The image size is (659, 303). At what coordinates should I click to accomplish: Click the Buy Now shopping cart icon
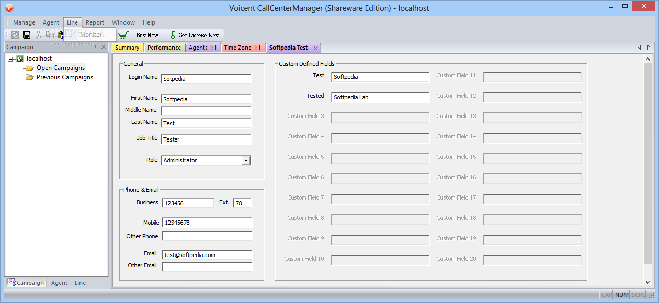pyautogui.click(x=123, y=35)
